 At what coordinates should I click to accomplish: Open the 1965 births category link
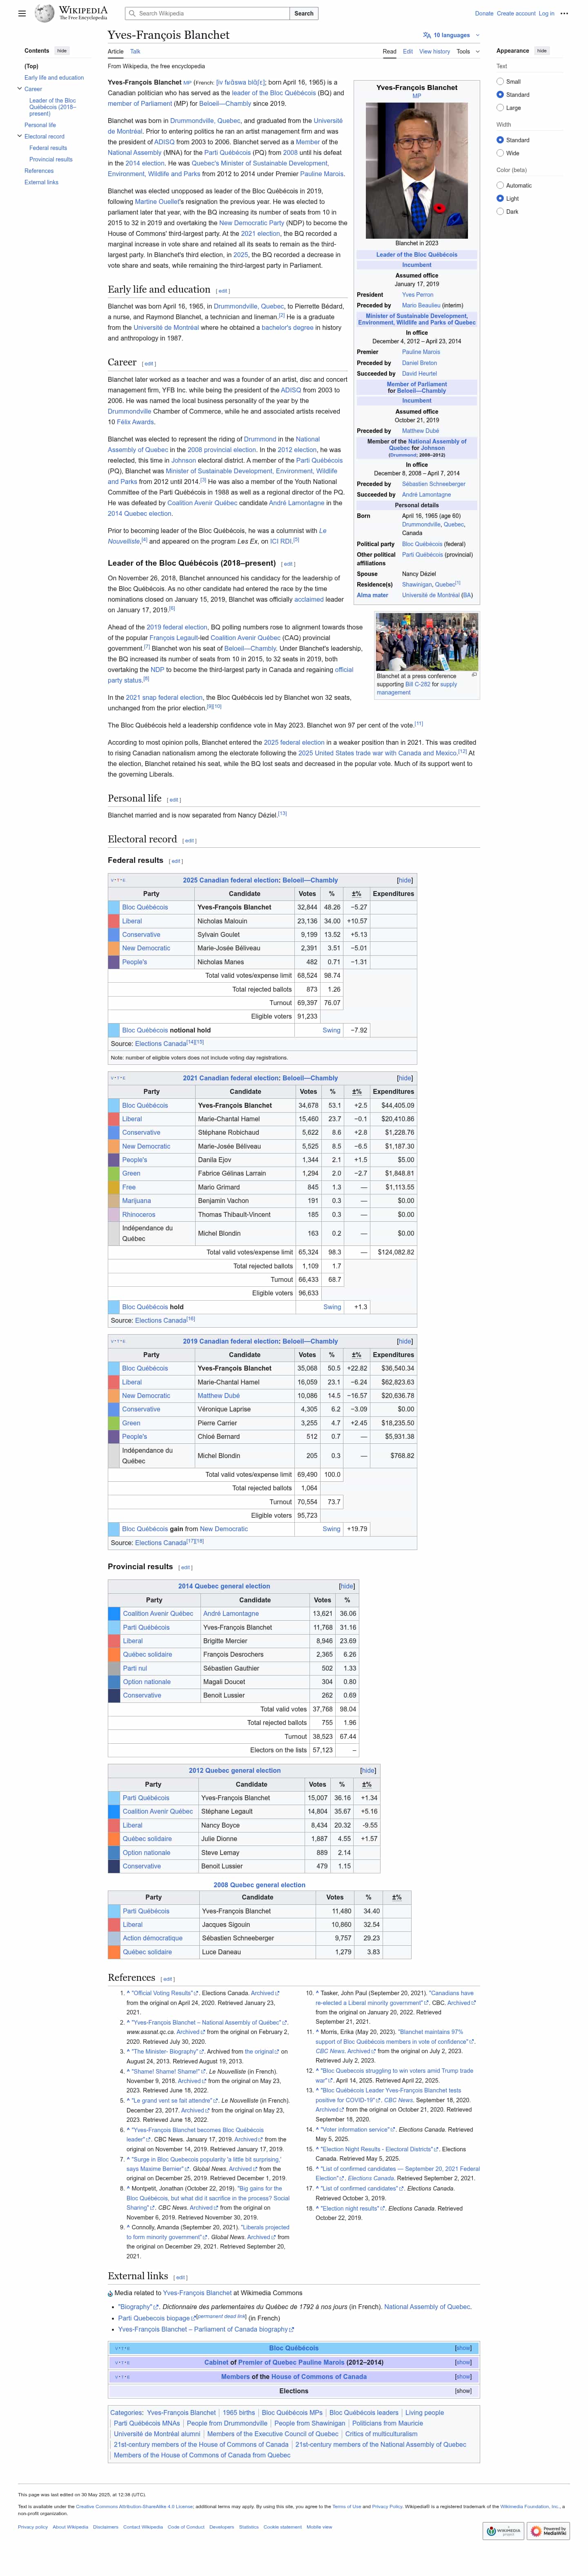[x=238, y=2413]
